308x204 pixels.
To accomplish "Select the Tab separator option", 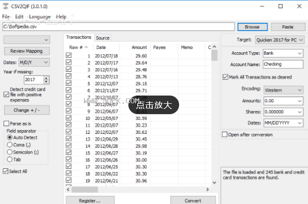I will tap(10, 159).
